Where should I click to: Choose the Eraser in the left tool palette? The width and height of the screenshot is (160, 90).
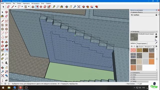coord(6,16)
